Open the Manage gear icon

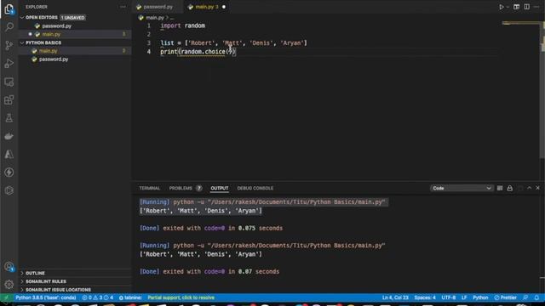click(9, 285)
